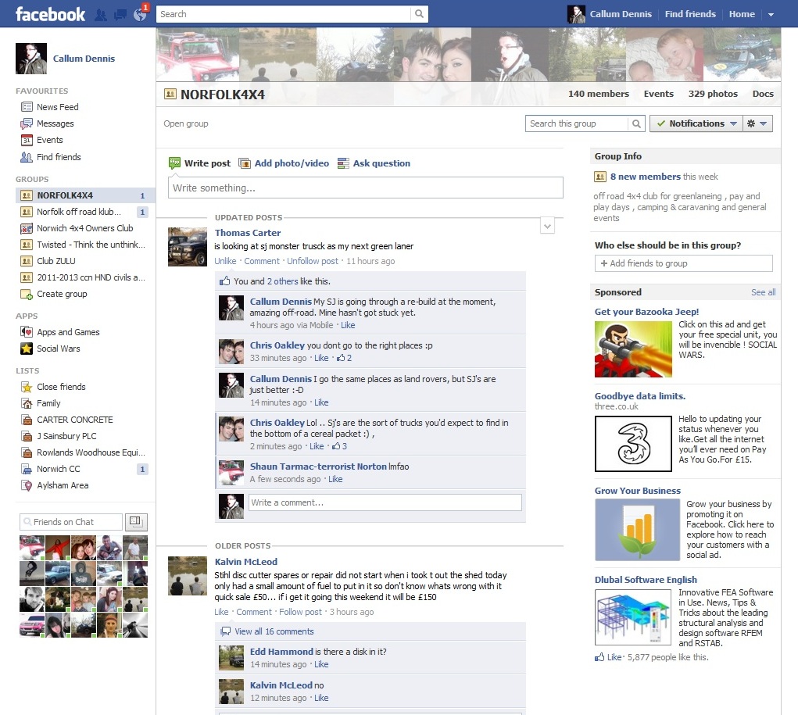Viewport: 798px width, 715px height.
Task: Select the NORFOLK4X4 group in sidebar
Action: [x=84, y=195]
